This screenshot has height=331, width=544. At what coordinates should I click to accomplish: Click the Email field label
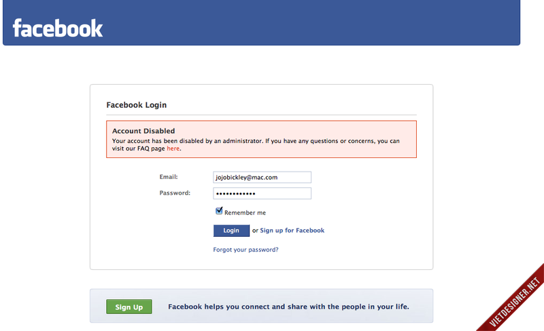169,177
